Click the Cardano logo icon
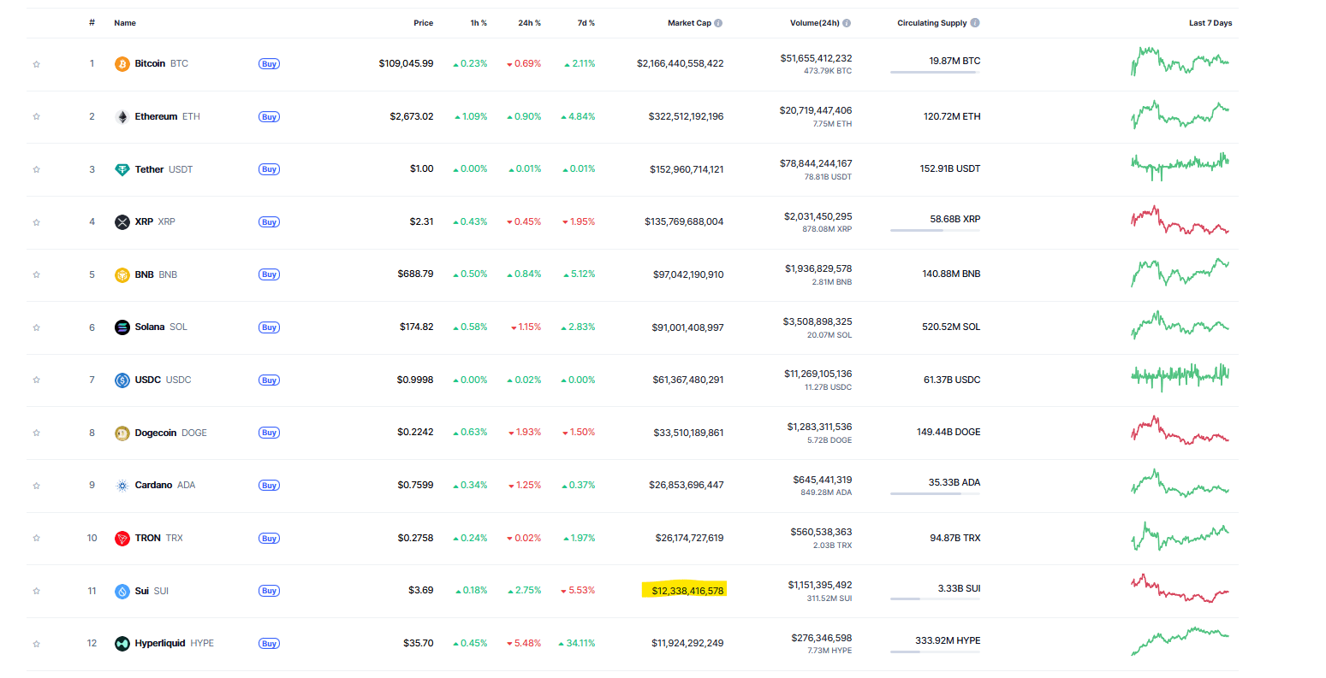 (x=122, y=486)
